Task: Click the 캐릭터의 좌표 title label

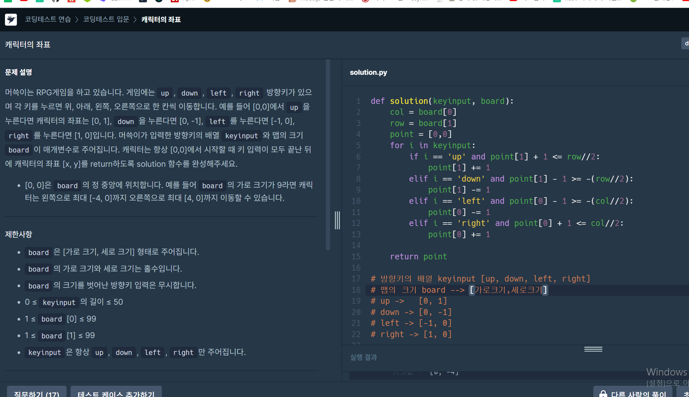Action: (x=26, y=44)
